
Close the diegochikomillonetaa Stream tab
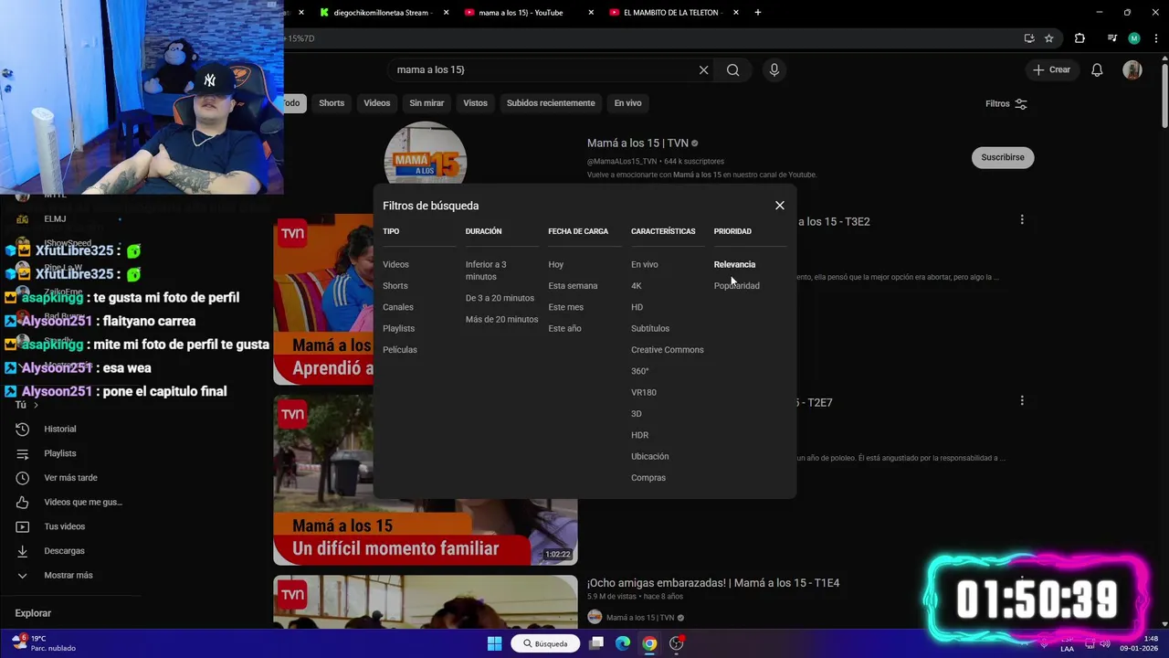point(446,13)
